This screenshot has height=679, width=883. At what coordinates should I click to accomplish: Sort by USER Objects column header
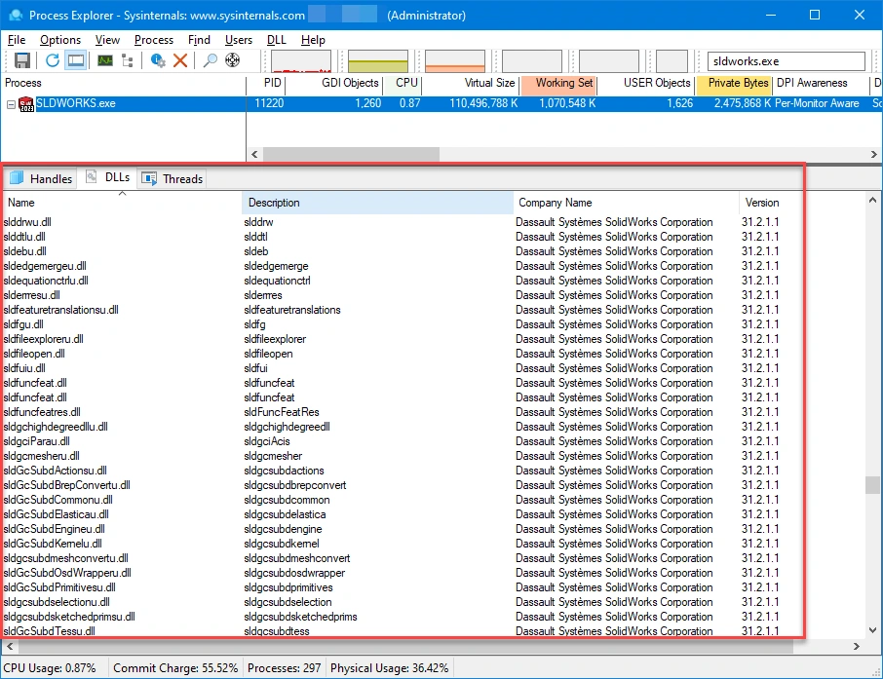[646, 84]
